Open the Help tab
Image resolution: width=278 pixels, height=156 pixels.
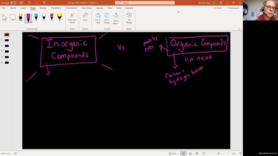(119, 8)
